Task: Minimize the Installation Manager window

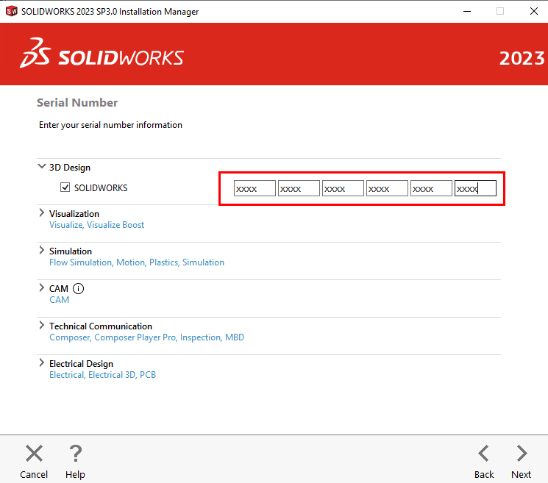Action: click(x=467, y=12)
